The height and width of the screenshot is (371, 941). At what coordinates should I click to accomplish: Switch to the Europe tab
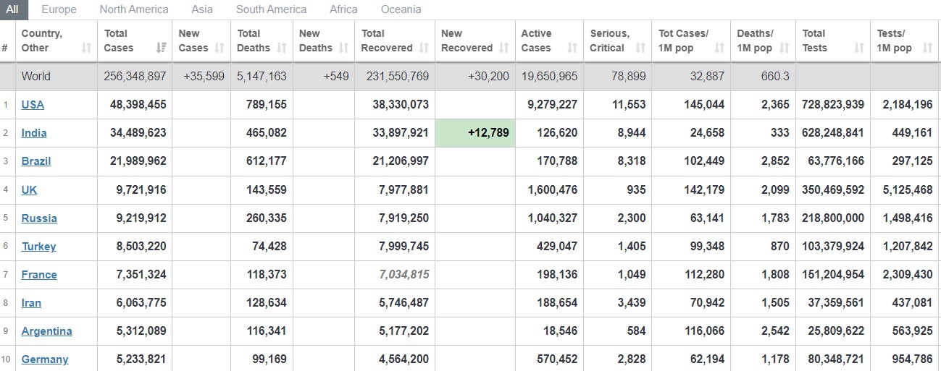coord(59,9)
